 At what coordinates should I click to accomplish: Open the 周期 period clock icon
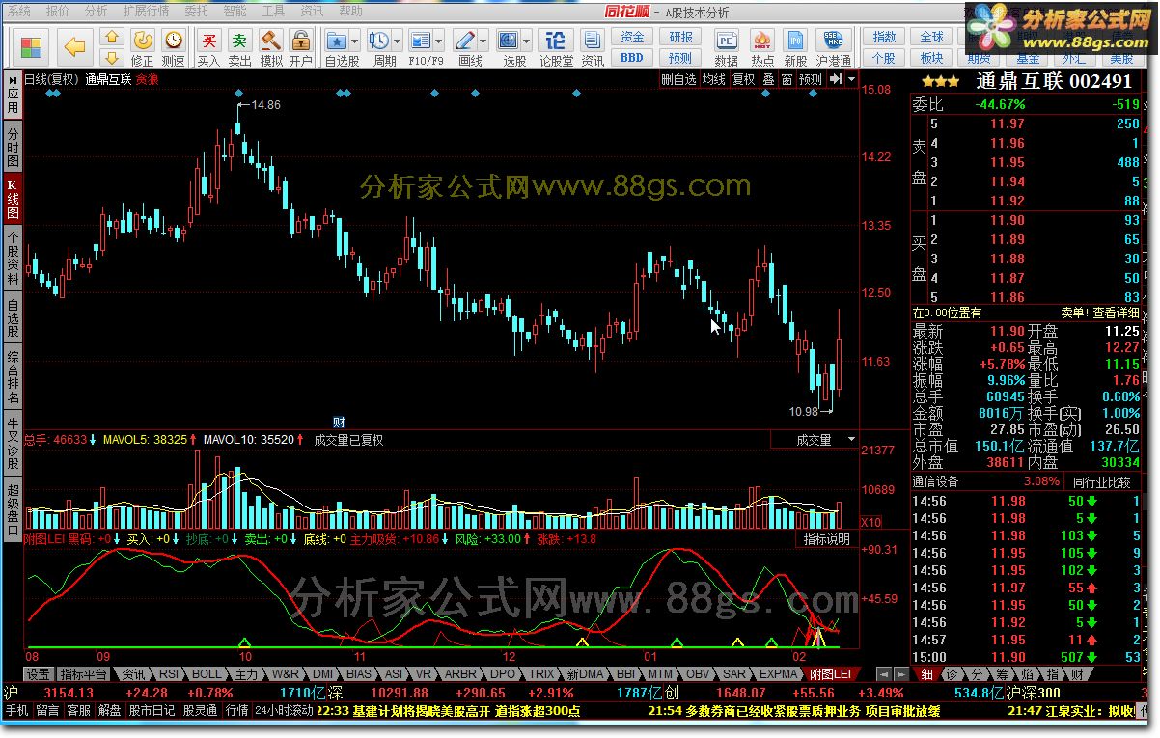click(x=379, y=41)
